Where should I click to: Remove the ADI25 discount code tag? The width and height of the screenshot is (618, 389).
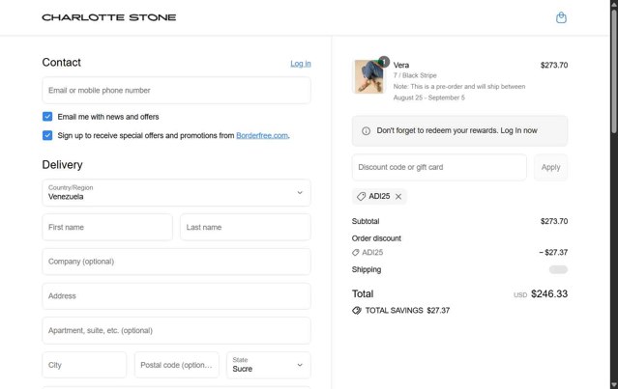398,197
